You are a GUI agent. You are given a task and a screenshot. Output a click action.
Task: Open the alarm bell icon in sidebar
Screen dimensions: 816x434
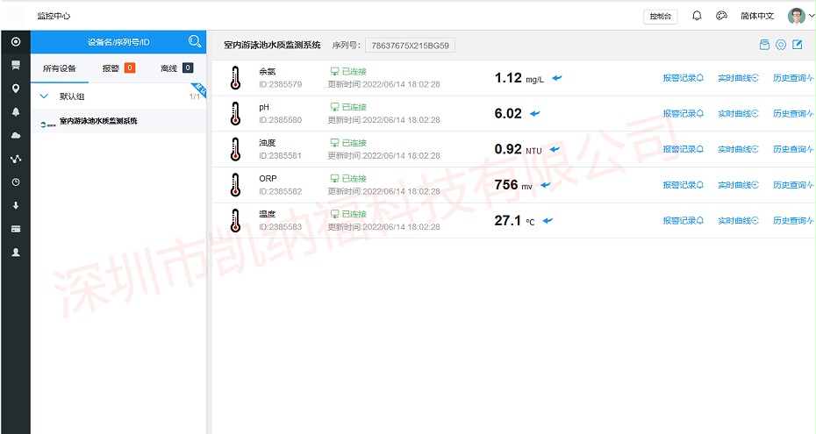point(16,111)
